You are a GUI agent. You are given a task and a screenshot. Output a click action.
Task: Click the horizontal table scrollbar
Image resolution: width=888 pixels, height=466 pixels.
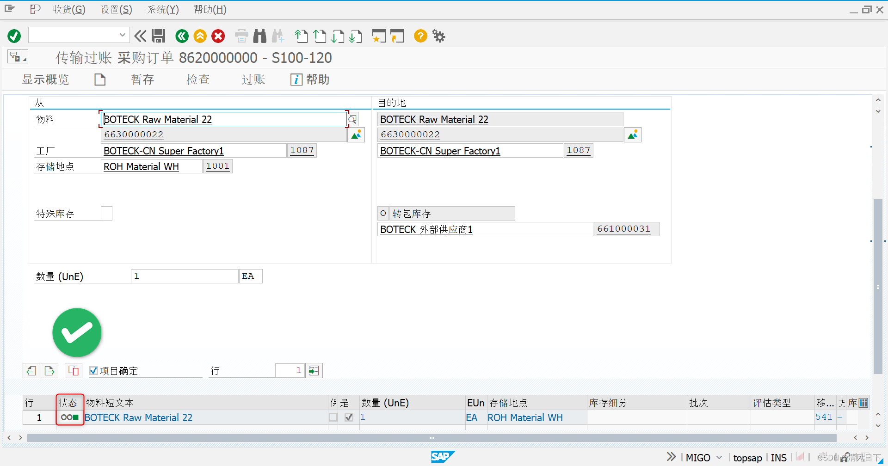click(x=432, y=437)
